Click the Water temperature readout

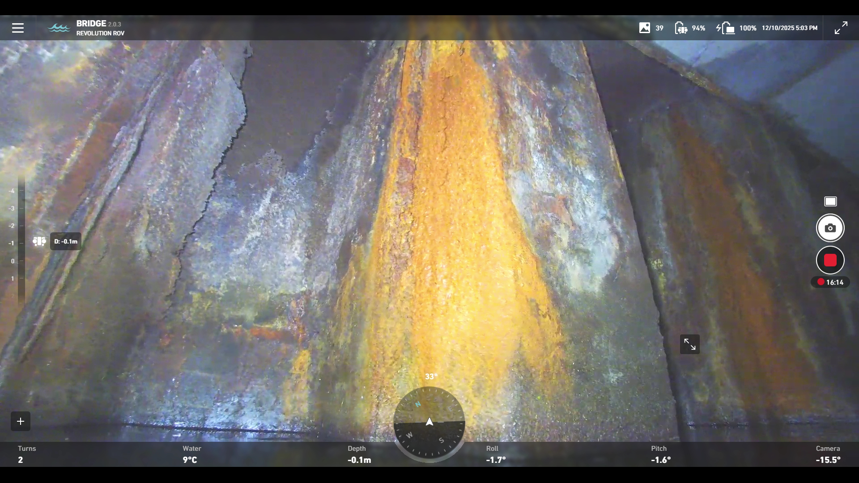191,454
